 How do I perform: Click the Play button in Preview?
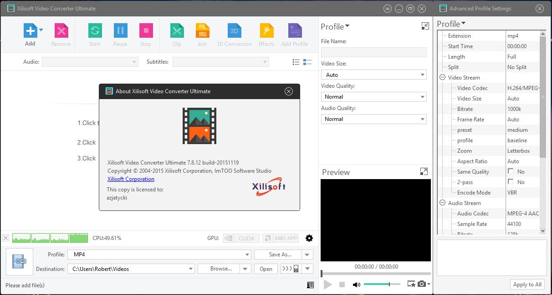[x=327, y=285]
